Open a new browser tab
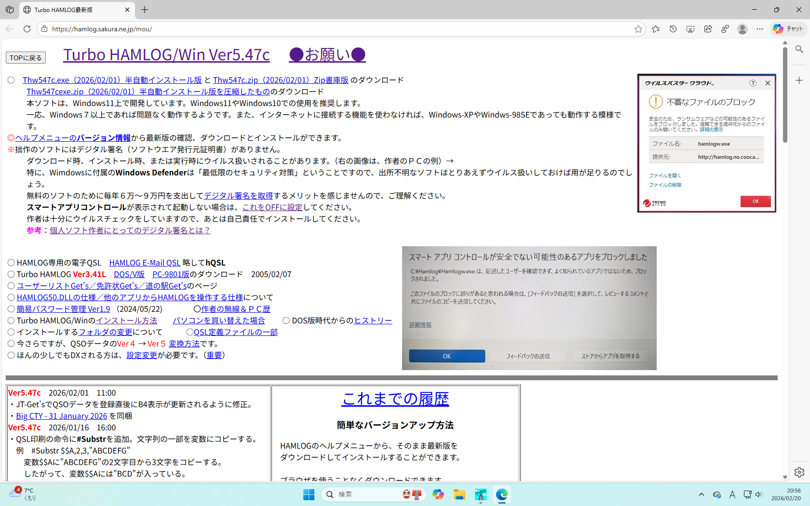Viewport: 810px width, 506px height. tap(145, 10)
